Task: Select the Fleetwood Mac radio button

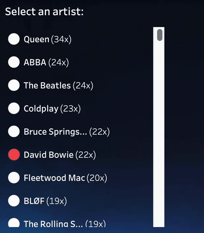Action: pyautogui.click(x=14, y=178)
